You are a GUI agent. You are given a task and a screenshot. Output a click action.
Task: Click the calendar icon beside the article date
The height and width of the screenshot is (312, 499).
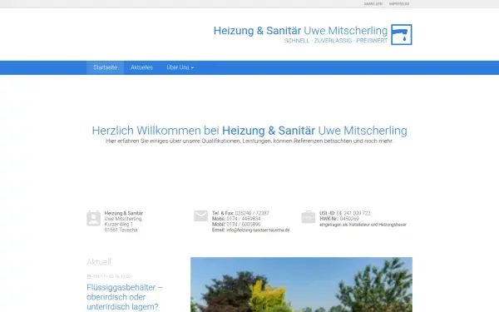point(89,276)
